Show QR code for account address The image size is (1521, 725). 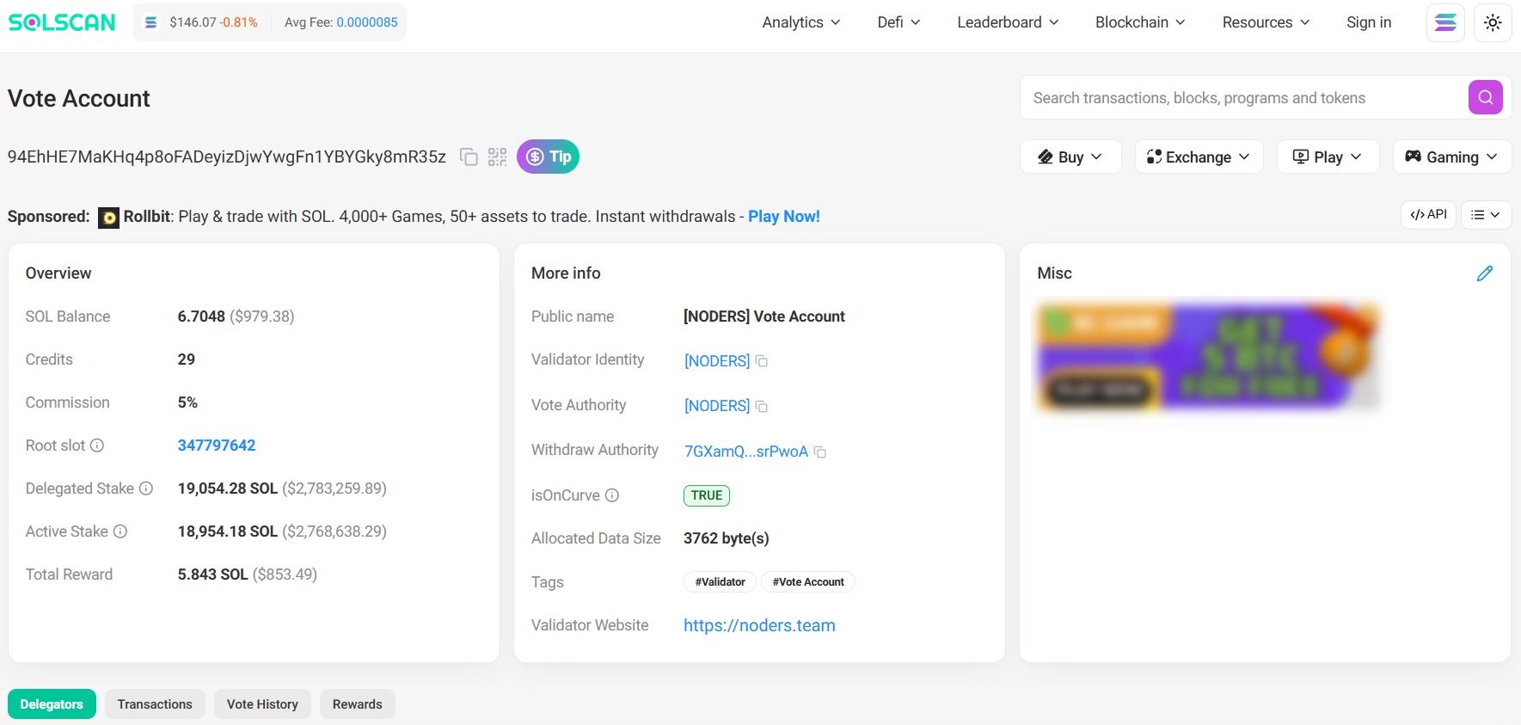[497, 157]
